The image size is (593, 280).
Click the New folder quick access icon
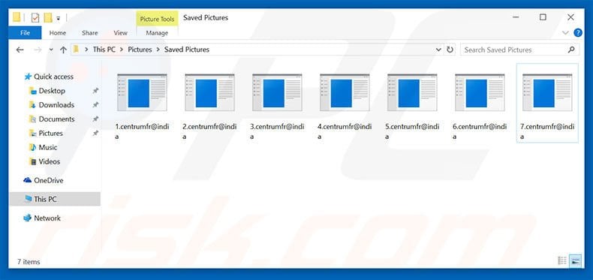(x=48, y=18)
